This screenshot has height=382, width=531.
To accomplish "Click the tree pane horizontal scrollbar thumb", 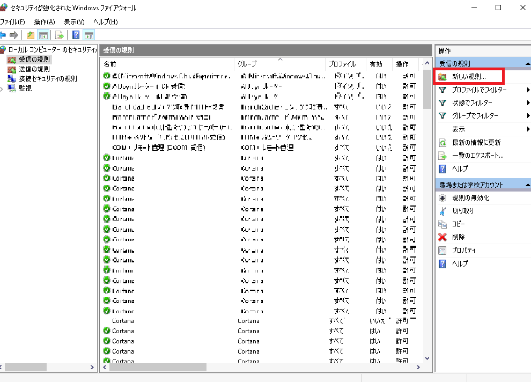I will click(26, 367).
